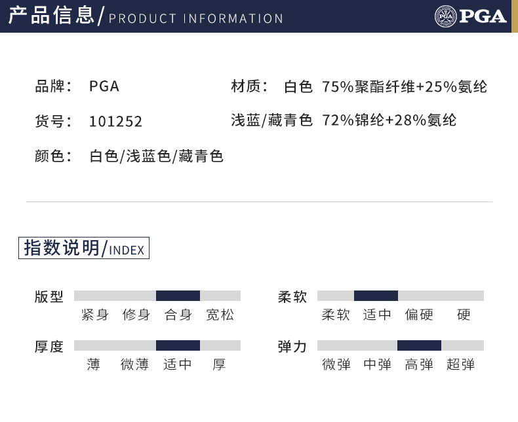This screenshot has width=518, height=422.
Task: Click the dark segment on 柔软 bar
Action: click(376, 296)
